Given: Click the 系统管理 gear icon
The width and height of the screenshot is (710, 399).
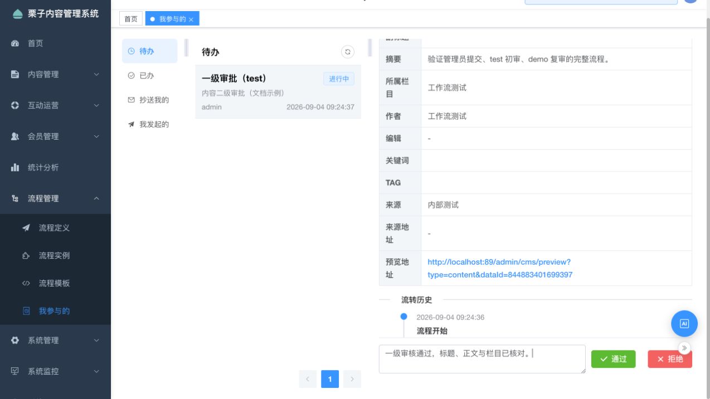Looking at the screenshot, I should coord(15,341).
